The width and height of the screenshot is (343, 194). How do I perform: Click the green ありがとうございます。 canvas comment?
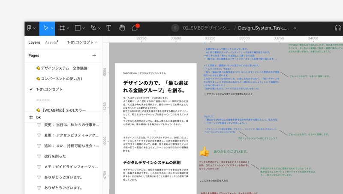tap(231, 152)
